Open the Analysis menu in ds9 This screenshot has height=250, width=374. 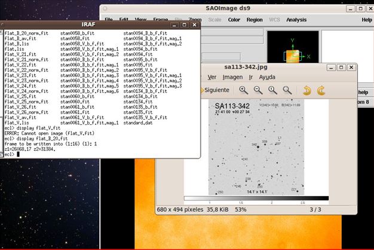click(x=296, y=20)
